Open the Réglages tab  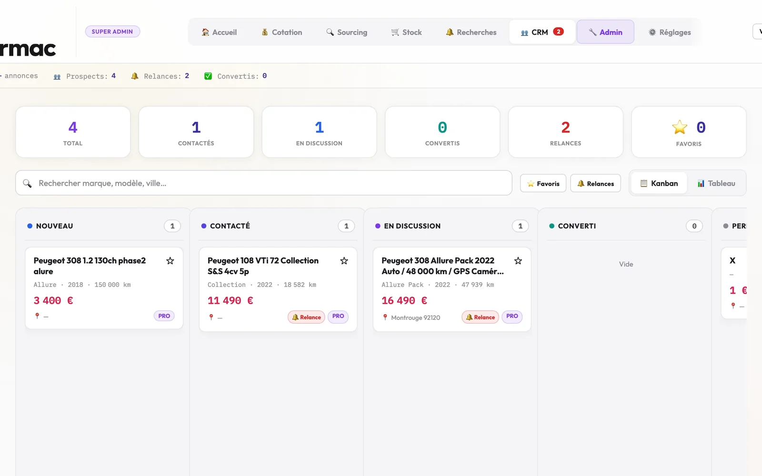[x=670, y=32]
